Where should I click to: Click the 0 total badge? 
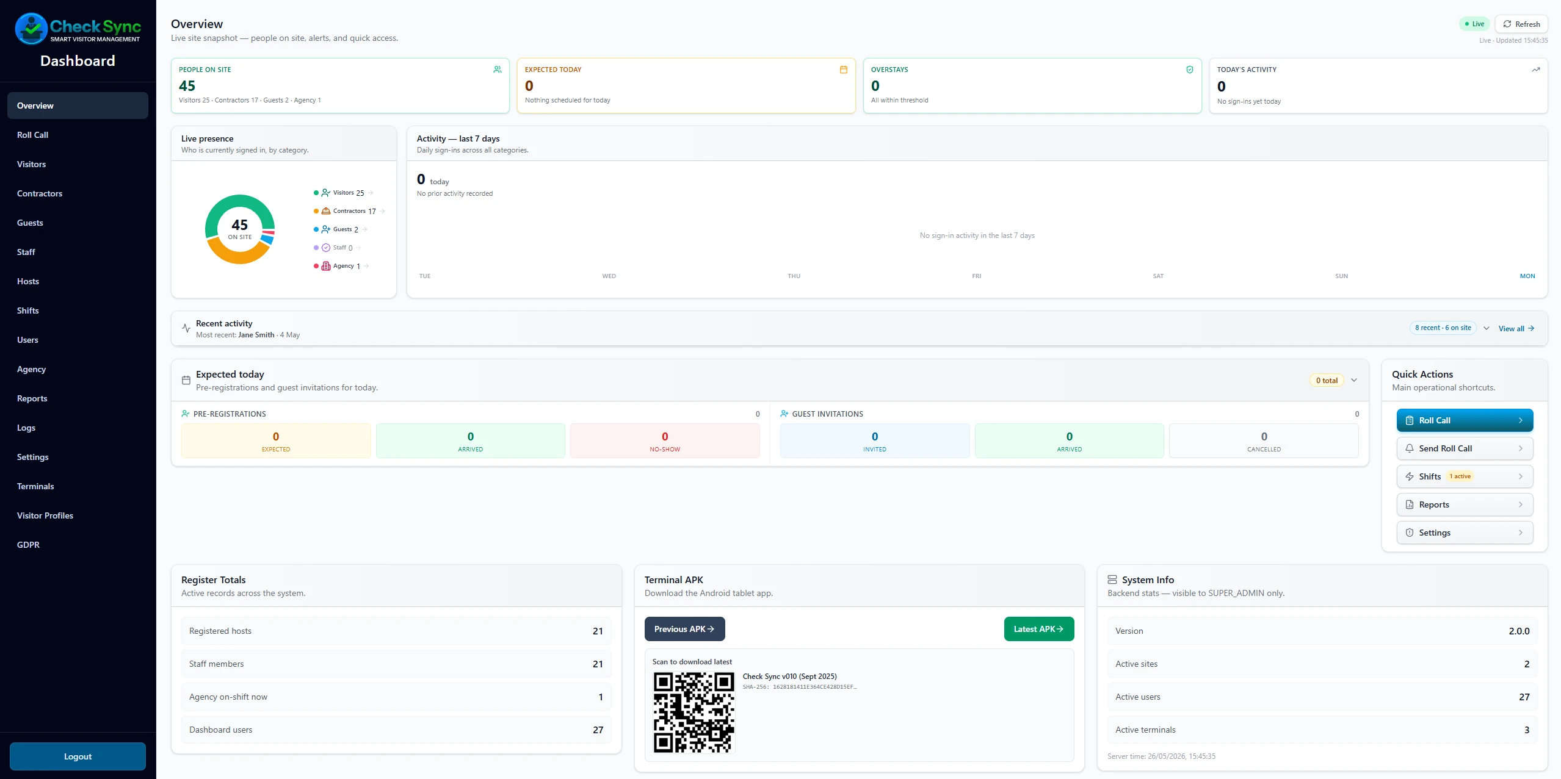pos(1327,380)
